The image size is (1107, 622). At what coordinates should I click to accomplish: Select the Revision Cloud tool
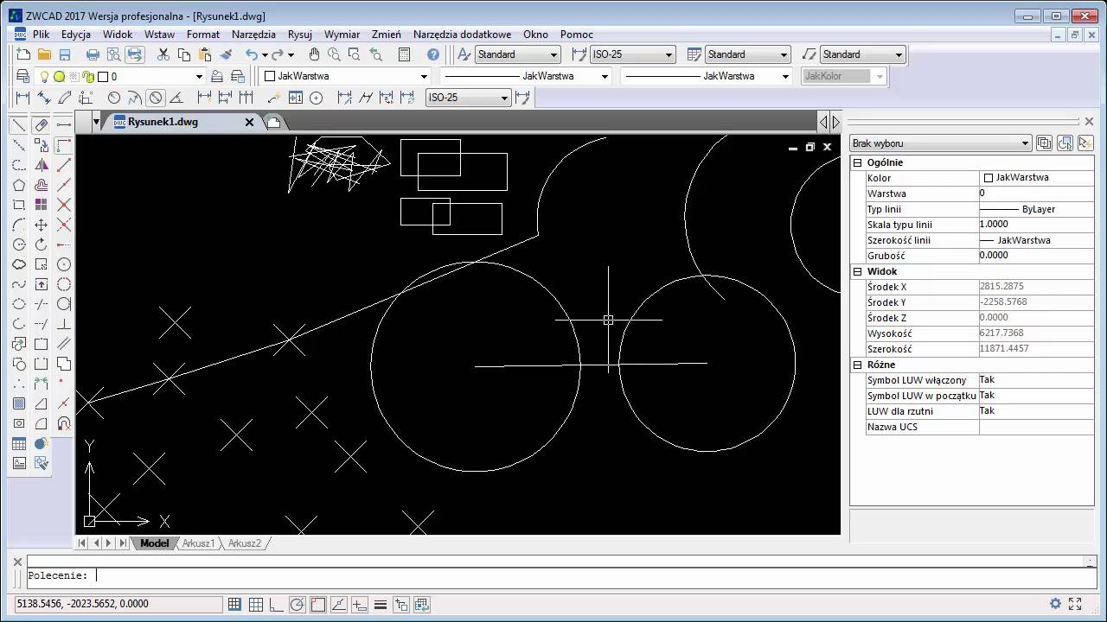19,264
